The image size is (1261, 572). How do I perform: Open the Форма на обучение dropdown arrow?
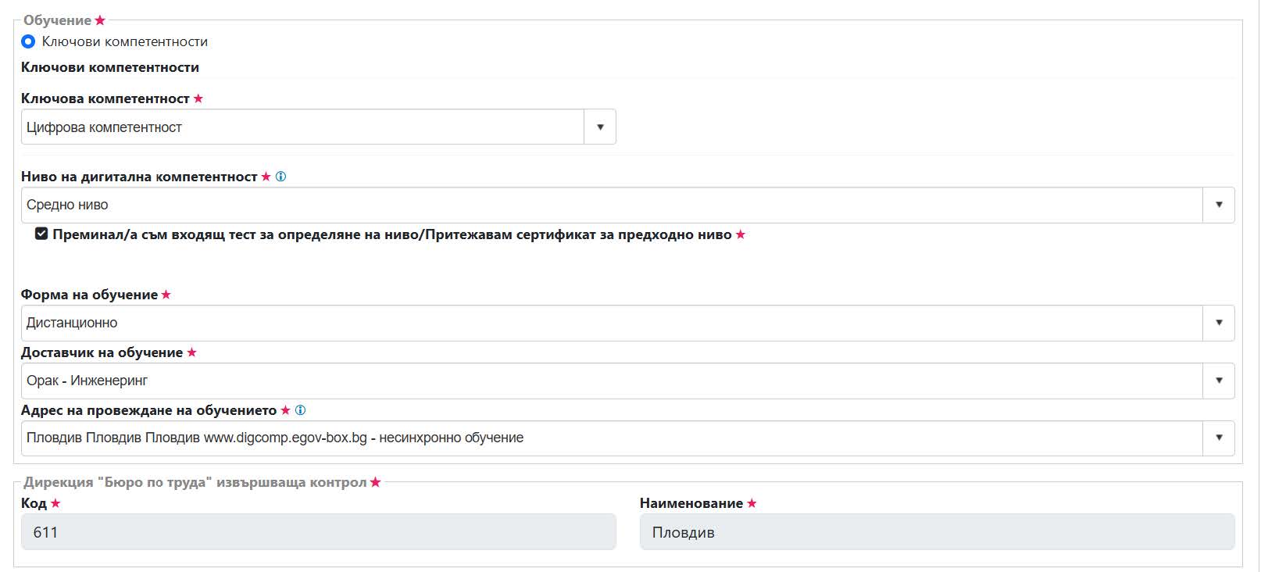(x=1219, y=323)
